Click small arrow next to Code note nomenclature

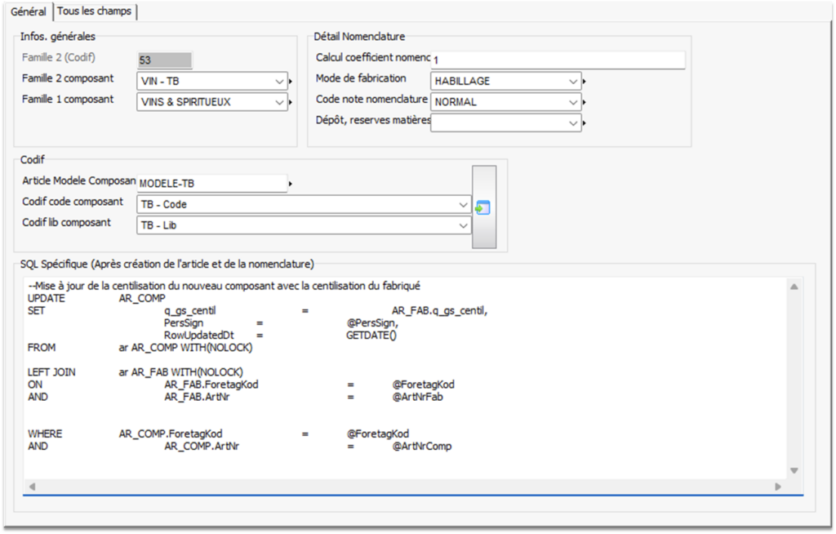(x=585, y=103)
